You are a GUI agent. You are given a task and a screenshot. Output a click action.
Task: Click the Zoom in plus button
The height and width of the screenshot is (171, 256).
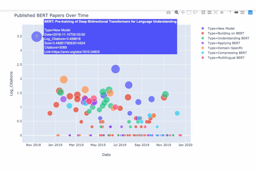(x=203, y=12)
